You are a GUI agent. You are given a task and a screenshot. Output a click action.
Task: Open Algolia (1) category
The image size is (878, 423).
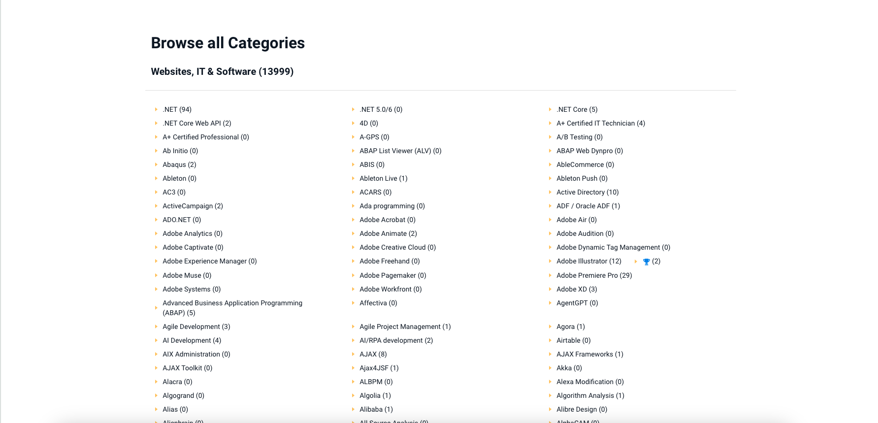point(375,395)
